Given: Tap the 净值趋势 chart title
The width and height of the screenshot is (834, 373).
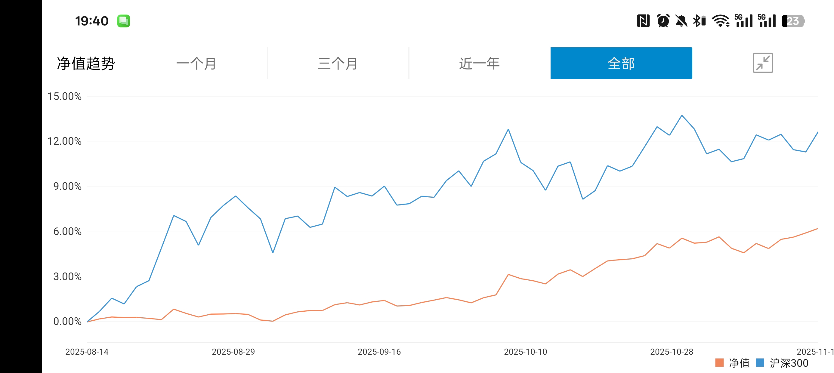Looking at the screenshot, I should 86,63.
